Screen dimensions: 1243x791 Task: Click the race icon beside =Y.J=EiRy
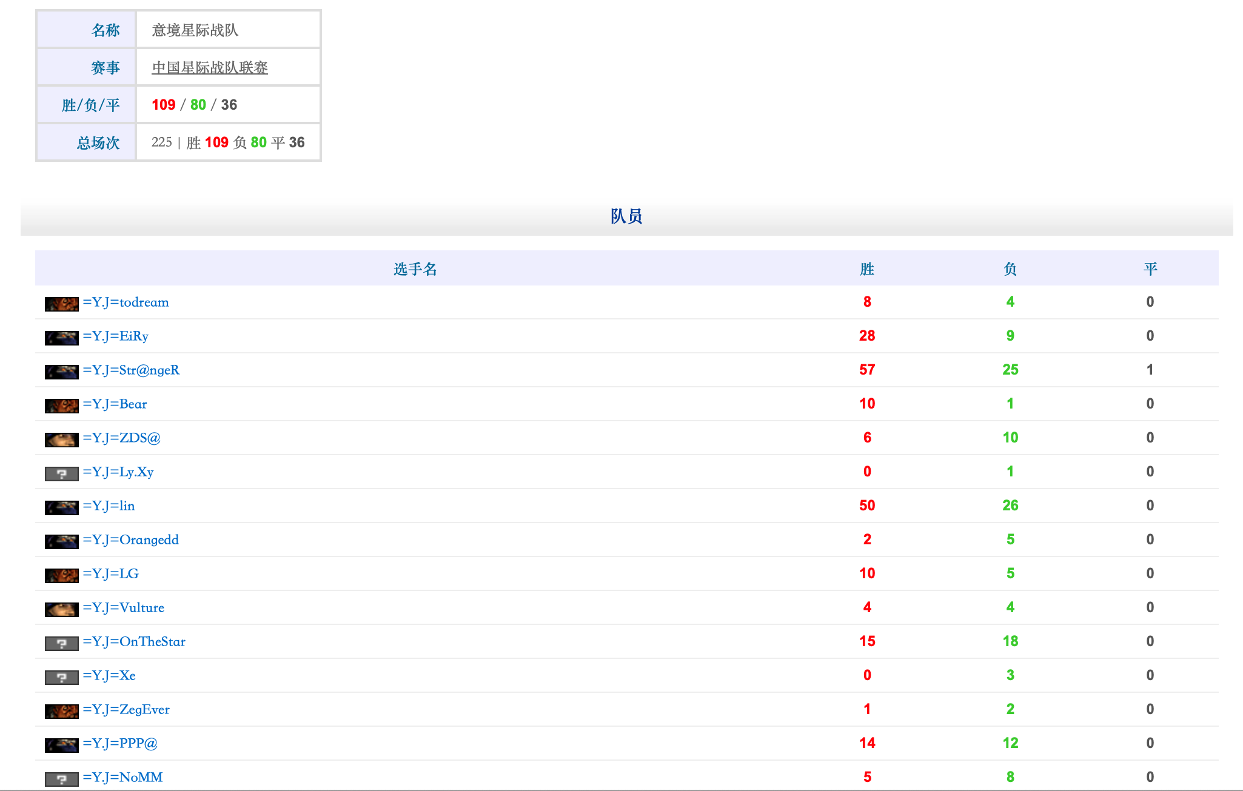pyautogui.click(x=62, y=338)
